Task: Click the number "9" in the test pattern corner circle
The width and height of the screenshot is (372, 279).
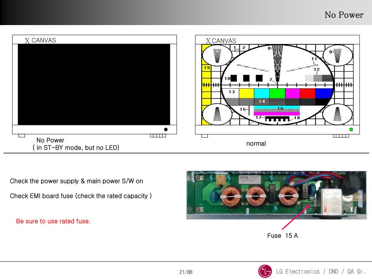Action: point(330,52)
